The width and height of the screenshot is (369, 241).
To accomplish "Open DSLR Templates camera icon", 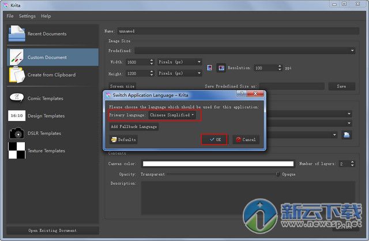I will click(16, 133).
